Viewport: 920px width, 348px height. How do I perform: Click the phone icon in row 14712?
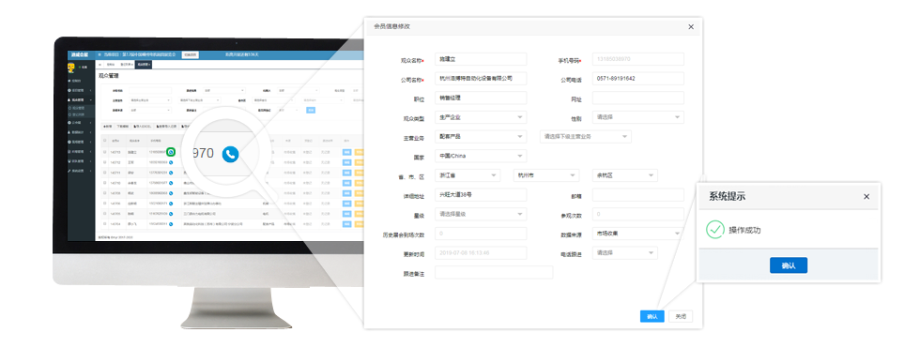171,162
